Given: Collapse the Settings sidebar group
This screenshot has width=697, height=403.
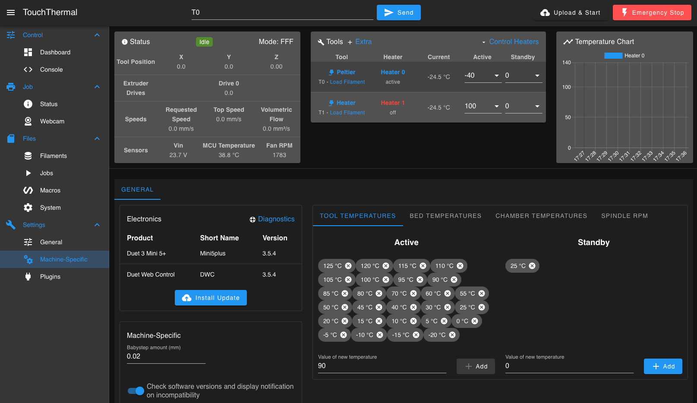Looking at the screenshot, I should (x=97, y=225).
